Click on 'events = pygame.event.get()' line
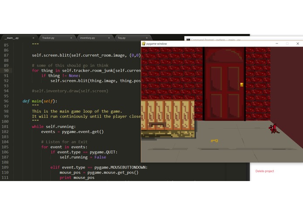This screenshot has width=303, height=215. tap(72, 132)
